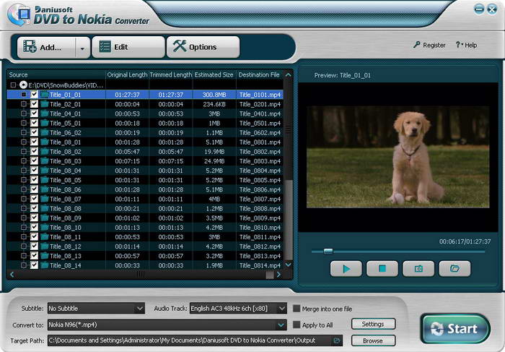This screenshot has height=352, width=505.
Task: Minimize the converter window
Action: tap(479, 9)
